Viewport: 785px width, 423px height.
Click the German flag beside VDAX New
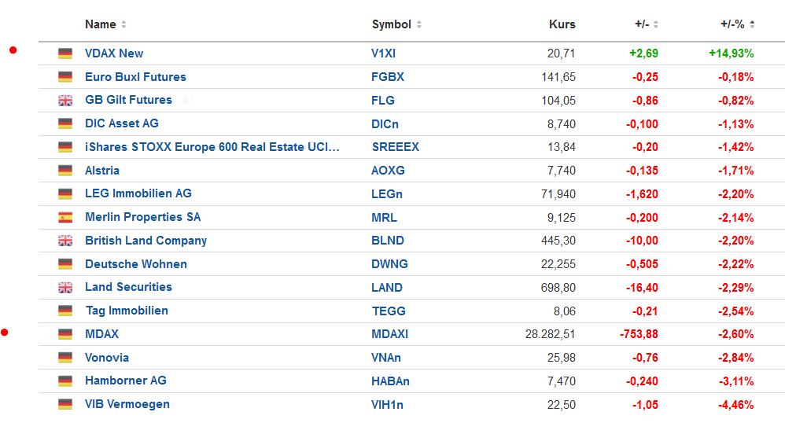[65, 53]
